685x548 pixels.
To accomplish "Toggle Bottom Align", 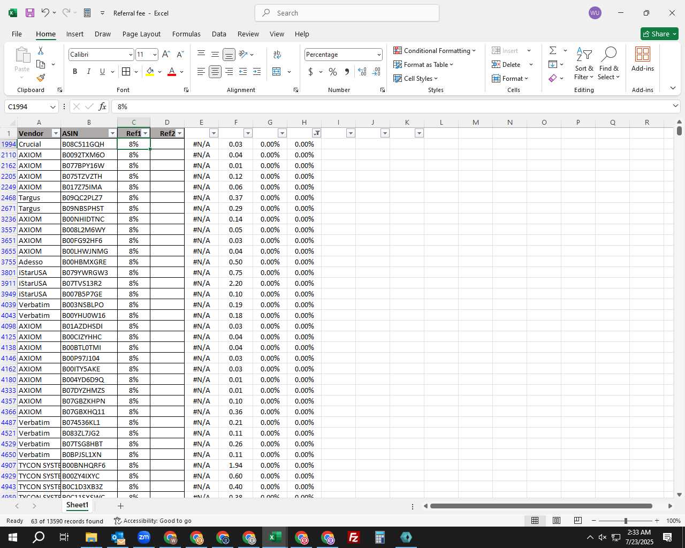I will [229, 54].
